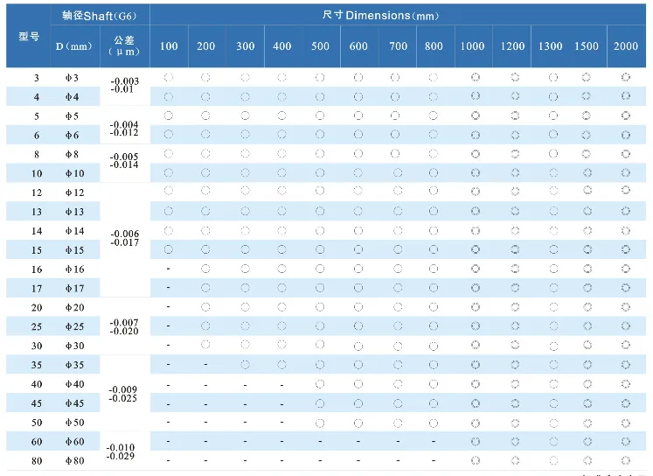Select the 1200 dimension column header
The image size is (653, 476).
[512, 46]
